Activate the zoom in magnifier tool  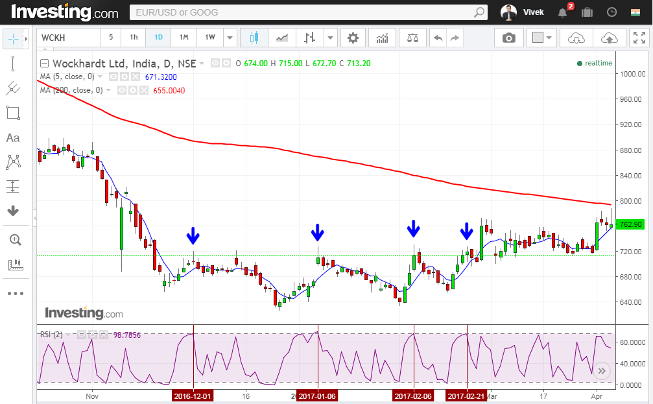click(15, 240)
